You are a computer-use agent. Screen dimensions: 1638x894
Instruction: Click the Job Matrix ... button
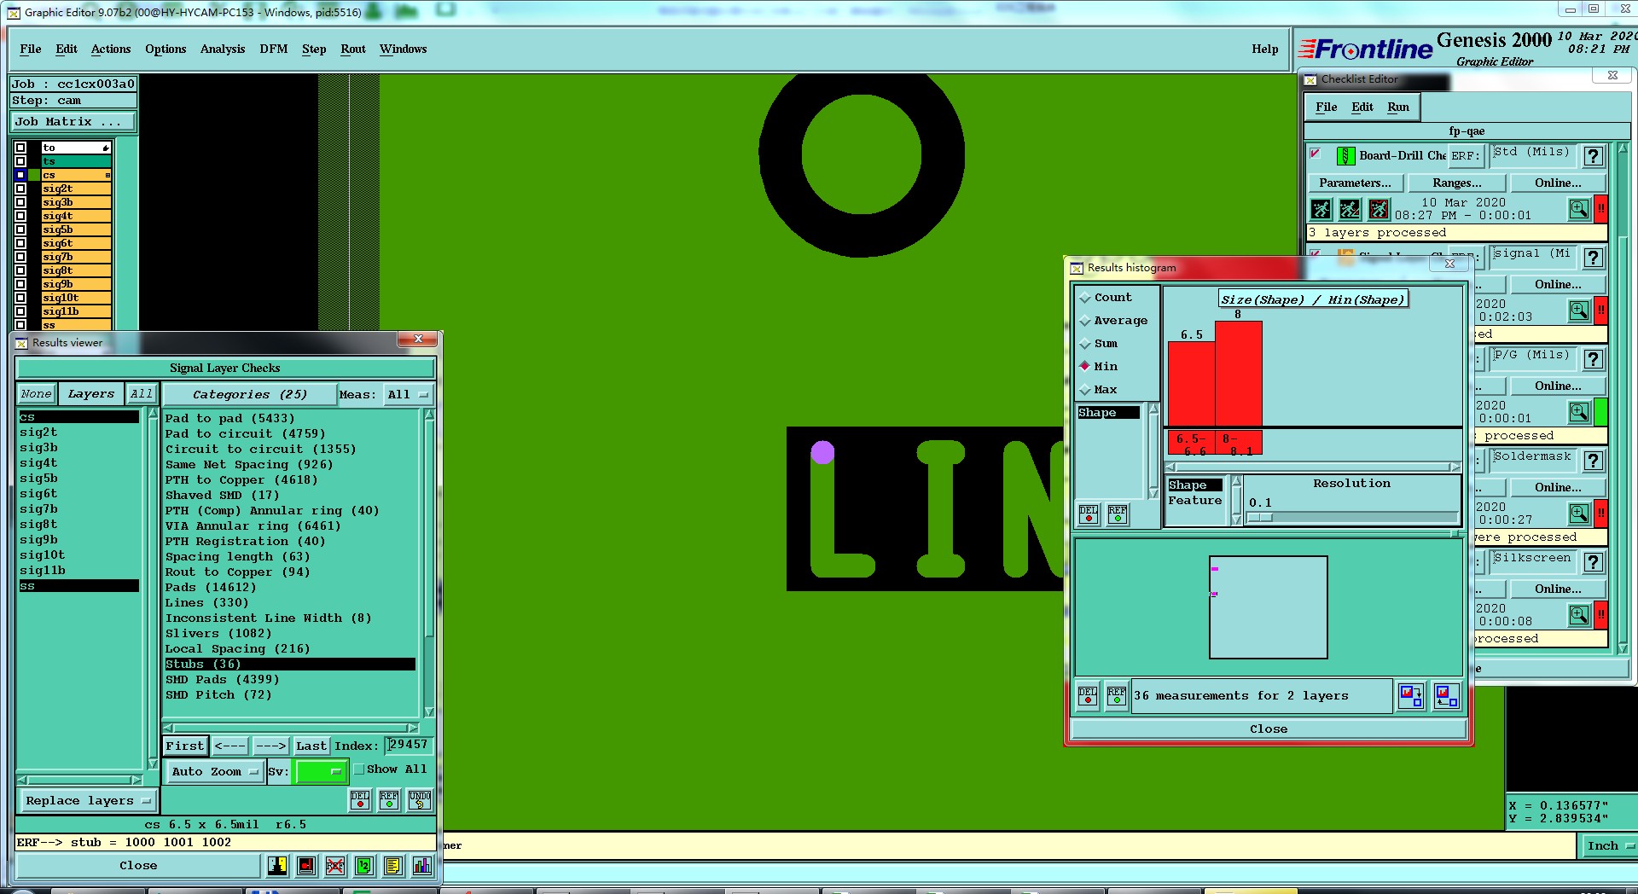tap(73, 122)
